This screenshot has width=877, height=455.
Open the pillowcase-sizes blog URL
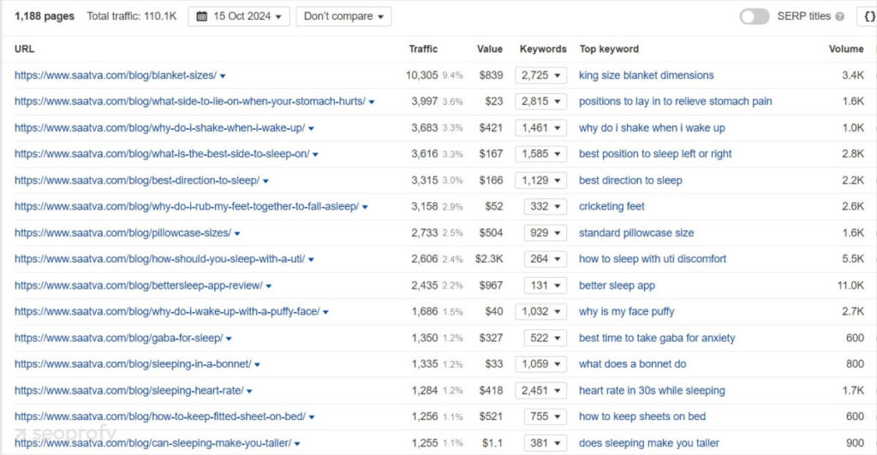(122, 233)
